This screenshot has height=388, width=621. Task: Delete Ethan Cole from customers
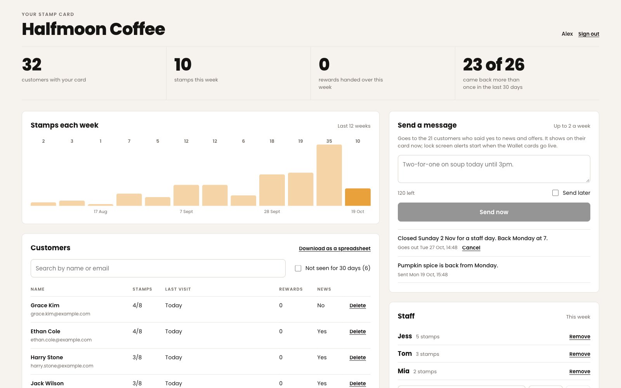pos(357,331)
